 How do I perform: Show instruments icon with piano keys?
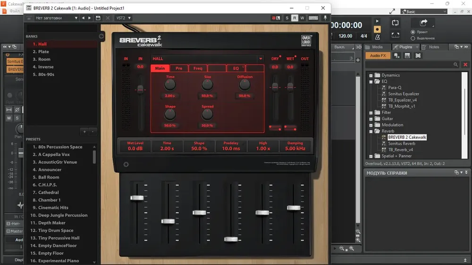407,56
